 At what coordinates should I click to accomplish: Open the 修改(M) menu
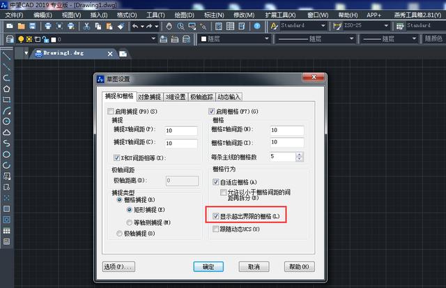(x=244, y=15)
